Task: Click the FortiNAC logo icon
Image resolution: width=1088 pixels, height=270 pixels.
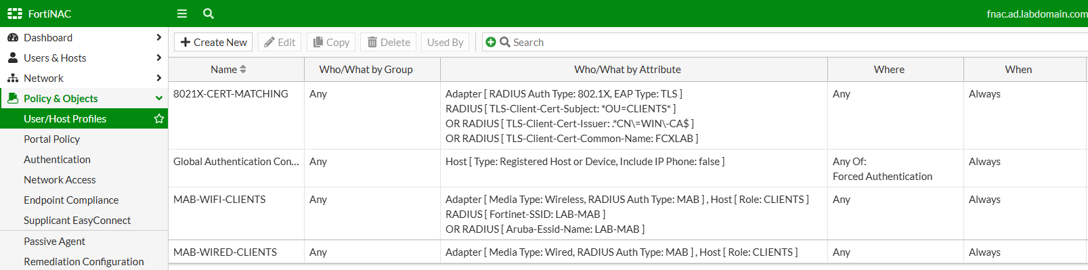Action: click(x=15, y=14)
